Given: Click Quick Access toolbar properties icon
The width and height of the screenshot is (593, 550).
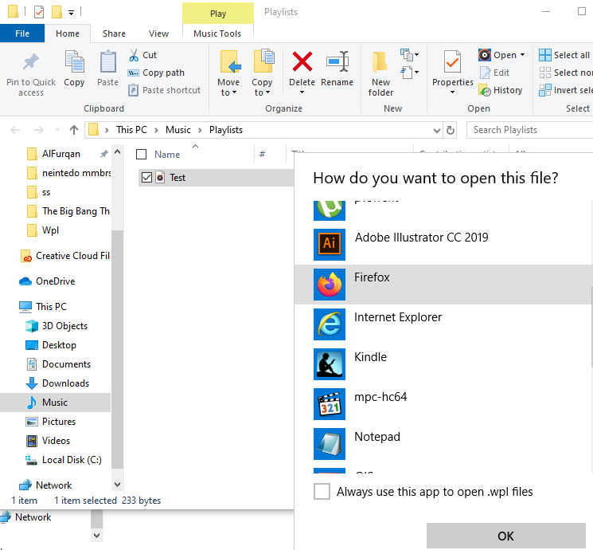Looking at the screenshot, I should [39, 12].
